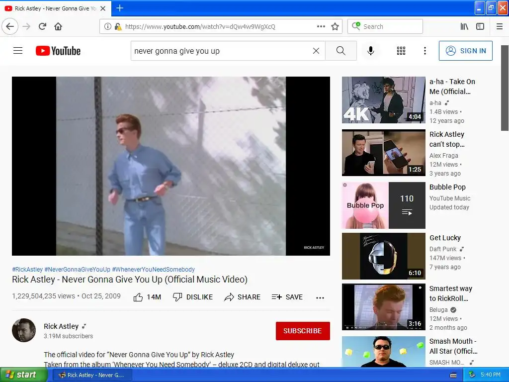The width and height of the screenshot is (509, 382).
Task: Click Smash Mouth - All Star title
Action: (x=453, y=346)
